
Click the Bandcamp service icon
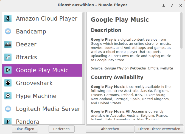(x=8, y=32)
